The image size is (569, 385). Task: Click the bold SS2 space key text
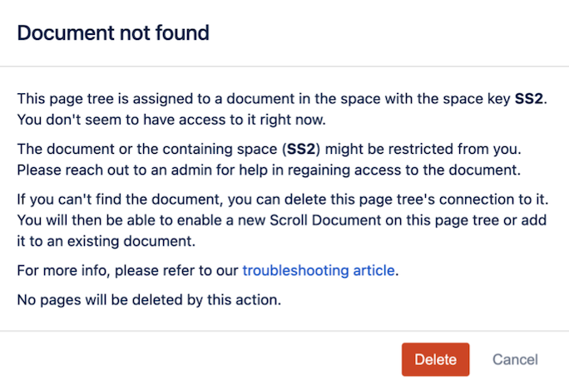pos(529,99)
